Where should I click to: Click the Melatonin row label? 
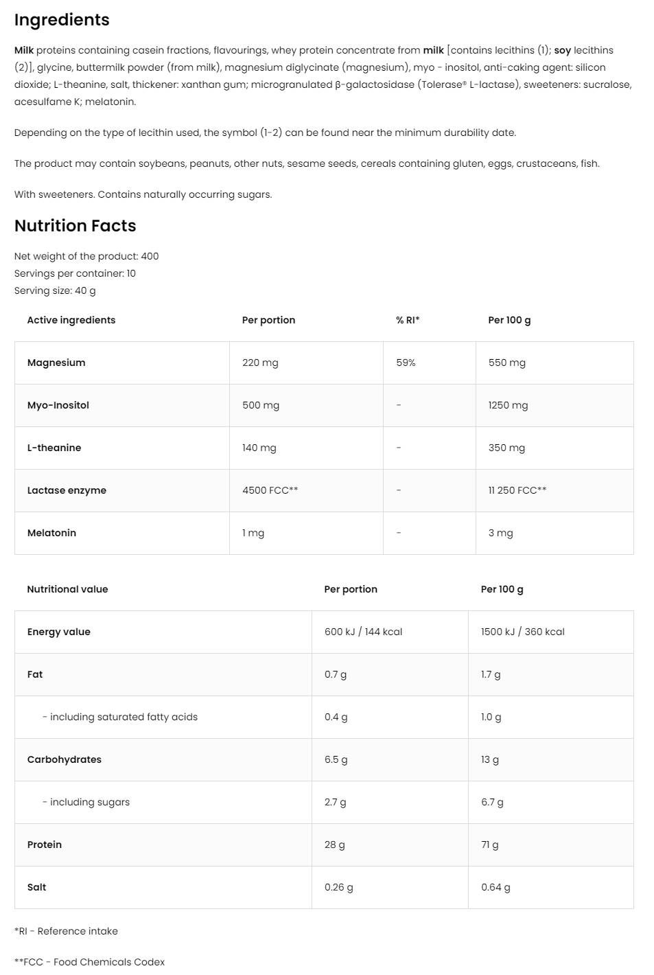click(51, 533)
